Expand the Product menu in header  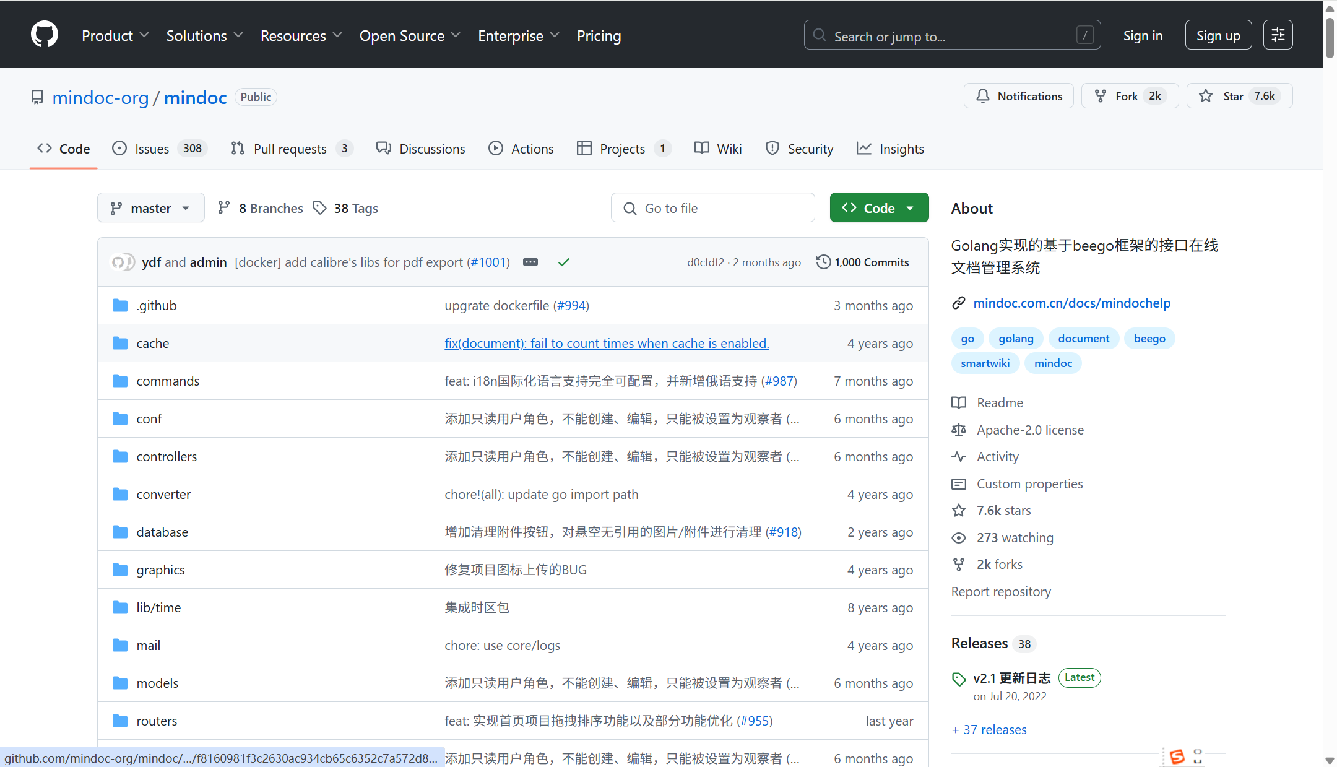115,36
